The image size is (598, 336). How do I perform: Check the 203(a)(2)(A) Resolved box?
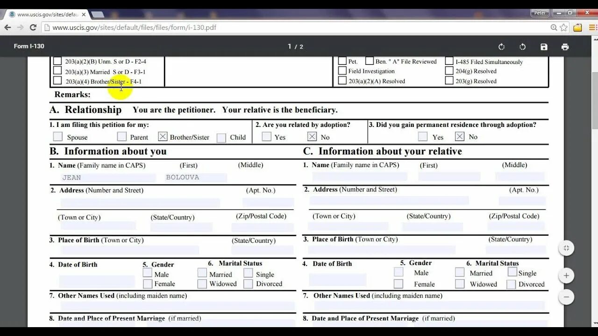342,80
